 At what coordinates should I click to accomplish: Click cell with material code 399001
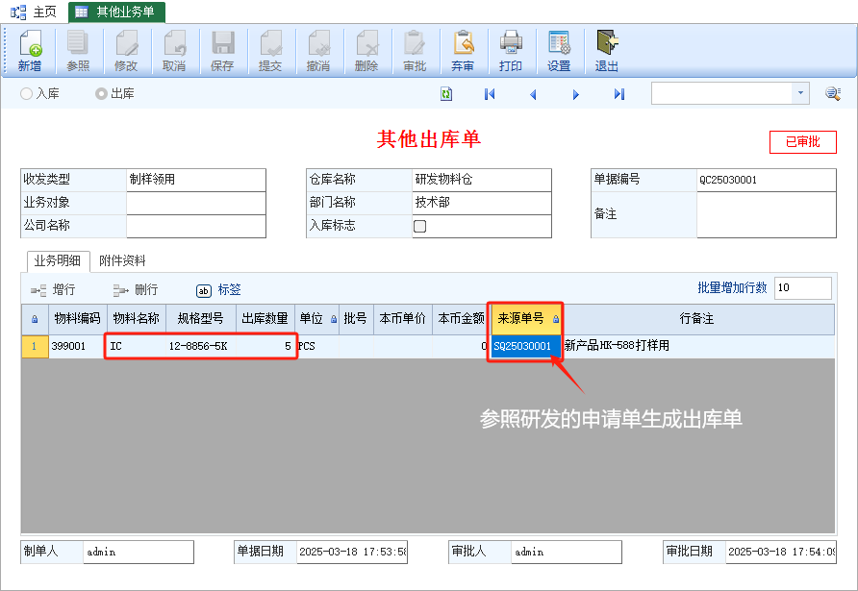point(78,346)
